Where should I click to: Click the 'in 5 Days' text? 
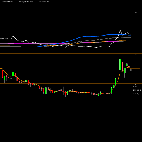(137, 94)
